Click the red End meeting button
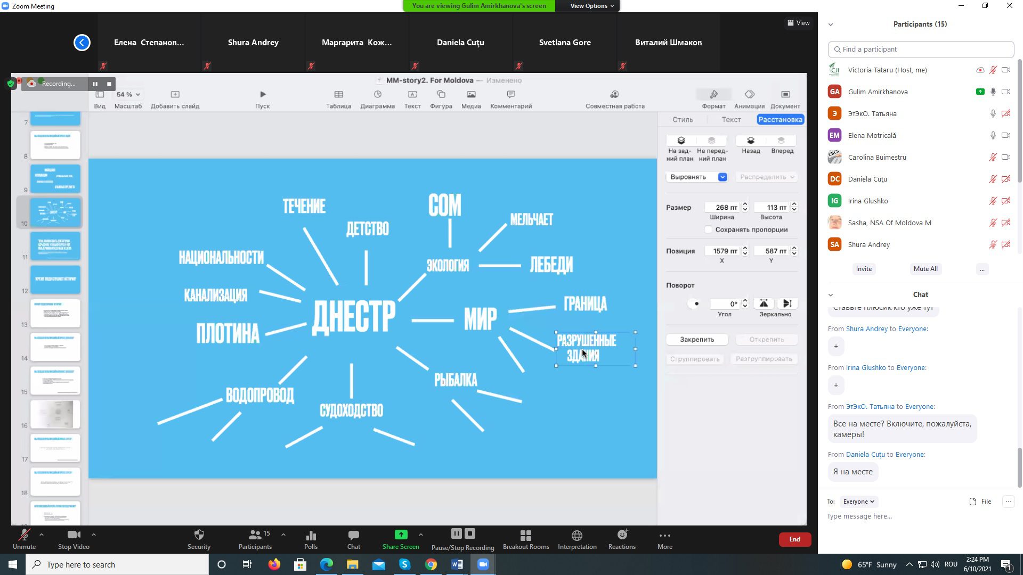This screenshot has height=575, width=1023. click(x=794, y=539)
